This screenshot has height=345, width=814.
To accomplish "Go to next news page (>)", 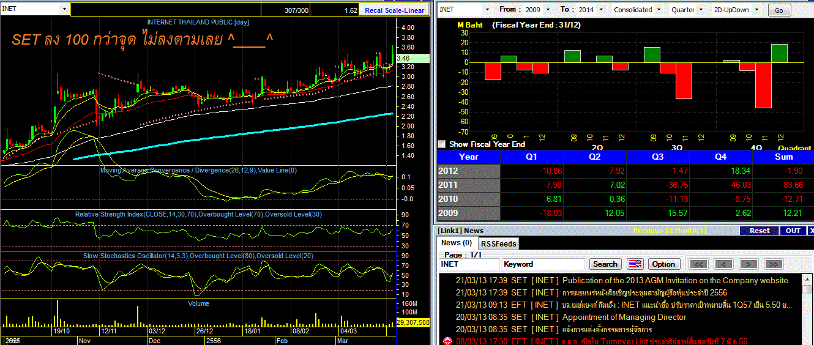I will coord(749,264).
